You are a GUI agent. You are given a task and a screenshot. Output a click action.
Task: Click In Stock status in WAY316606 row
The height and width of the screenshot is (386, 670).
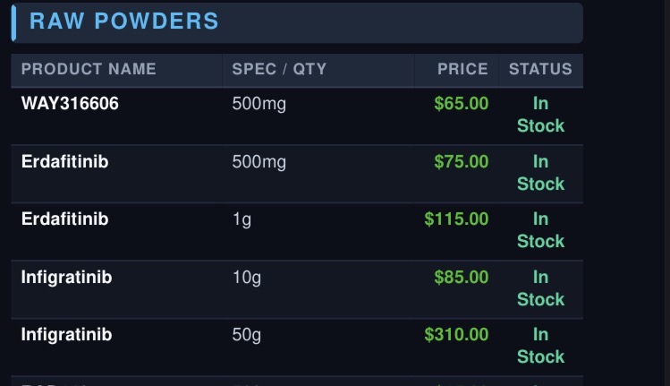coord(540,115)
